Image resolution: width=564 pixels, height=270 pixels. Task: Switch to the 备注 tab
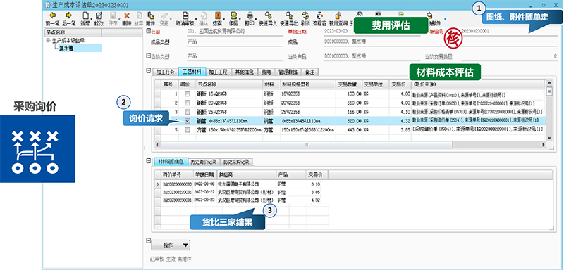[x=309, y=72]
